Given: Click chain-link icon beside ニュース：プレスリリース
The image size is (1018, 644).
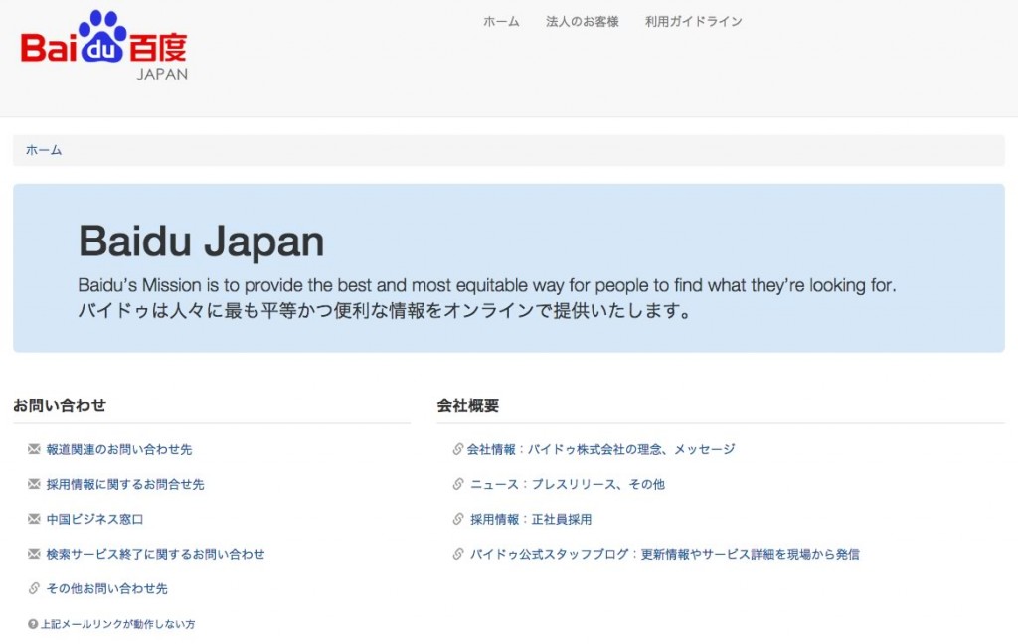Looking at the screenshot, I should point(457,484).
